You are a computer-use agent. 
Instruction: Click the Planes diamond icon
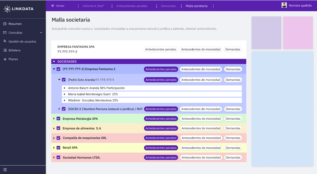[5, 59]
